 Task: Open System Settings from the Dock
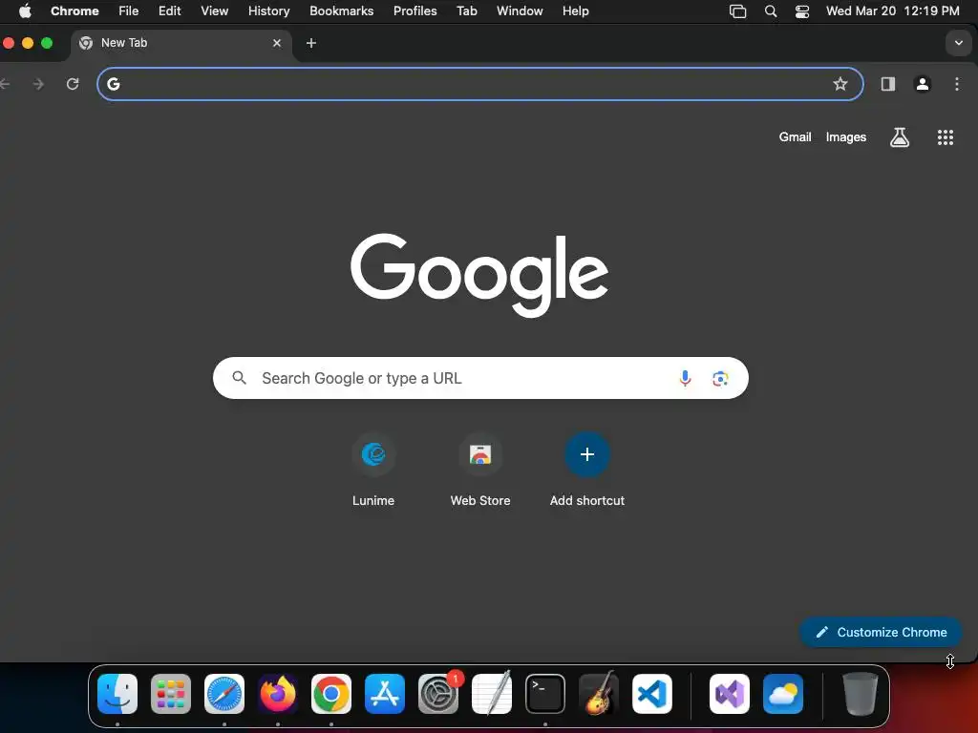point(437,694)
